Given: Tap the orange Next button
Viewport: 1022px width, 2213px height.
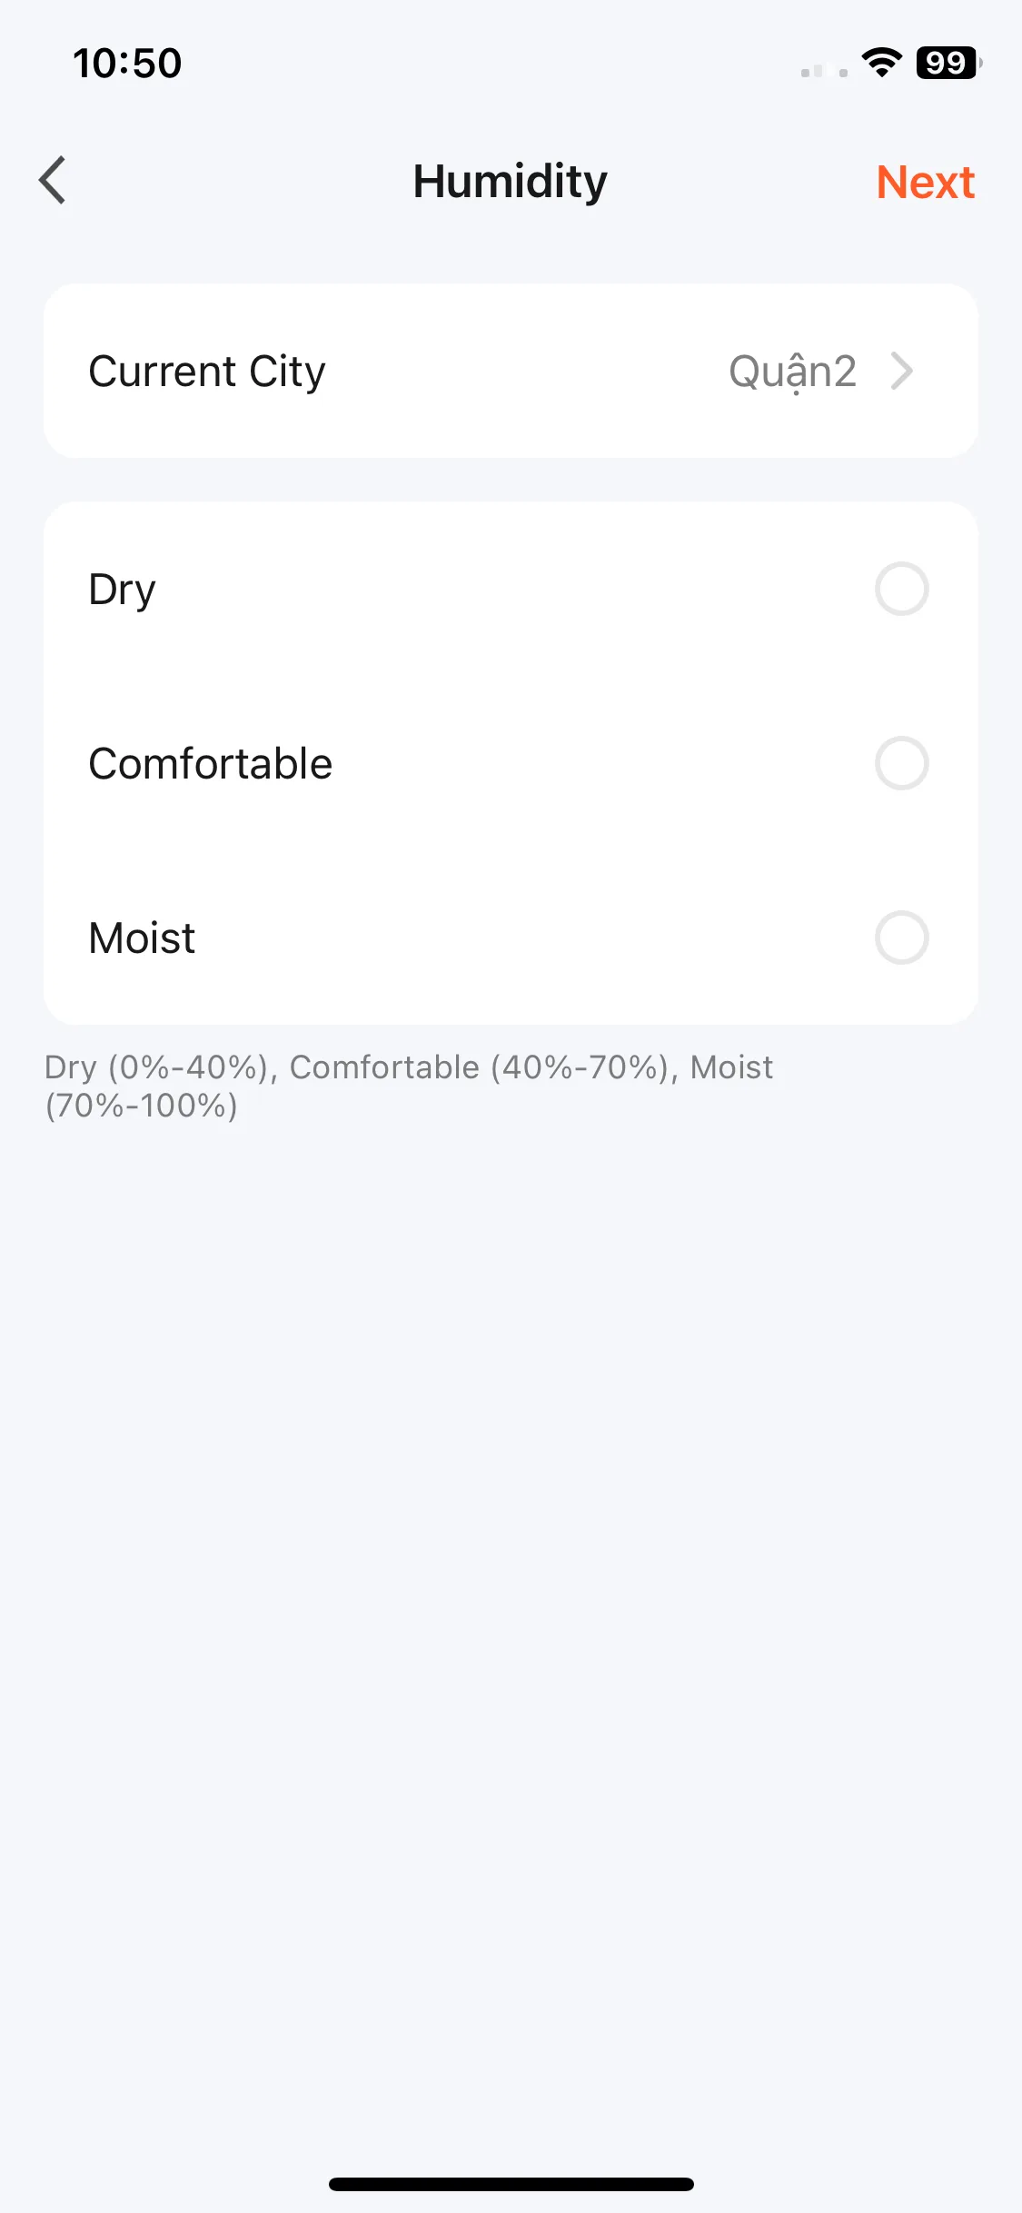Looking at the screenshot, I should [x=925, y=182].
